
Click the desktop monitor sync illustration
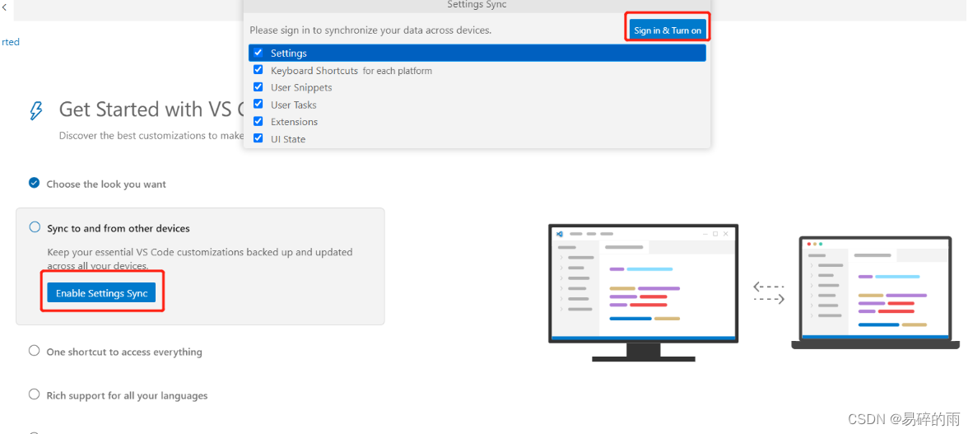click(644, 292)
